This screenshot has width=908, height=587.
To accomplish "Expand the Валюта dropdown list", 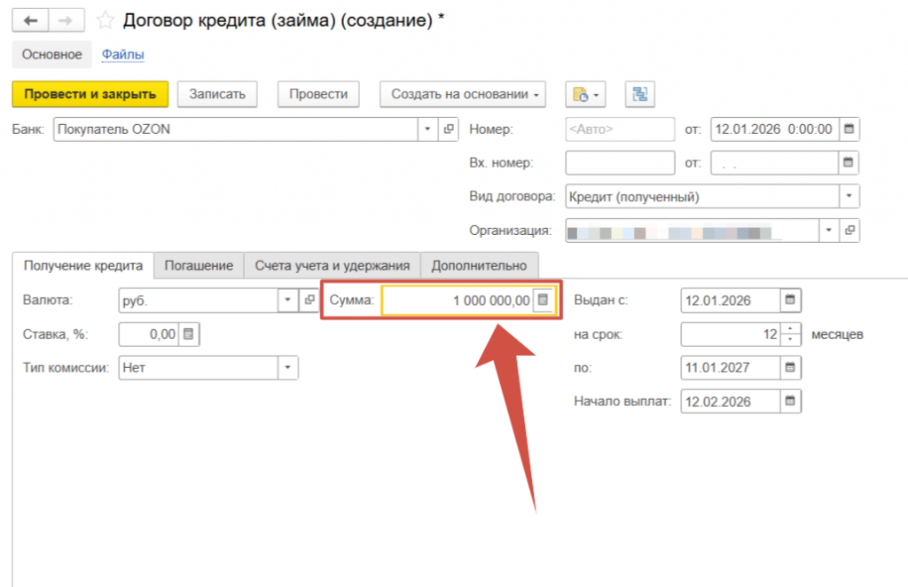I will [288, 301].
